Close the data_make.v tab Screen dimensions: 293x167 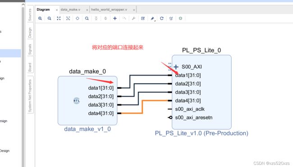pos(87,10)
